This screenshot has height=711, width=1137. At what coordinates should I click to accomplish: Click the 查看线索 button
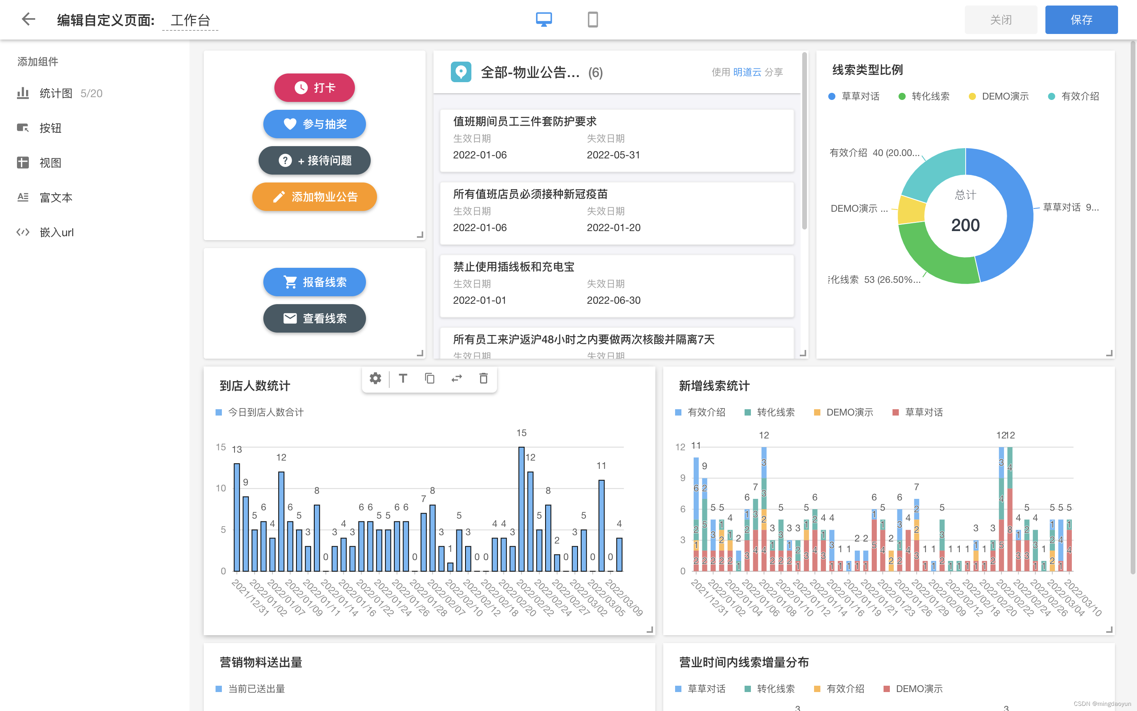tap(314, 318)
